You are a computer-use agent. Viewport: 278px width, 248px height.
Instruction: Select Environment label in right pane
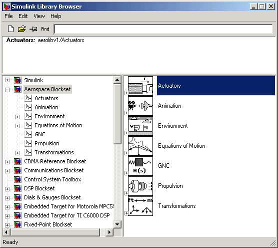[x=173, y=126]
